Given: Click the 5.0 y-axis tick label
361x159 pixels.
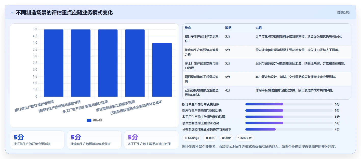Looking at the screenshot, I should pos(35,29).
